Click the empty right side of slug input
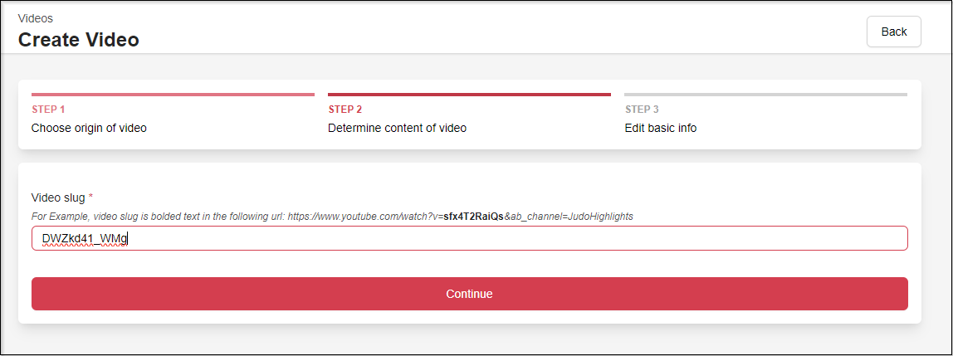The image size is (953, 356). (x=581, y=239)
